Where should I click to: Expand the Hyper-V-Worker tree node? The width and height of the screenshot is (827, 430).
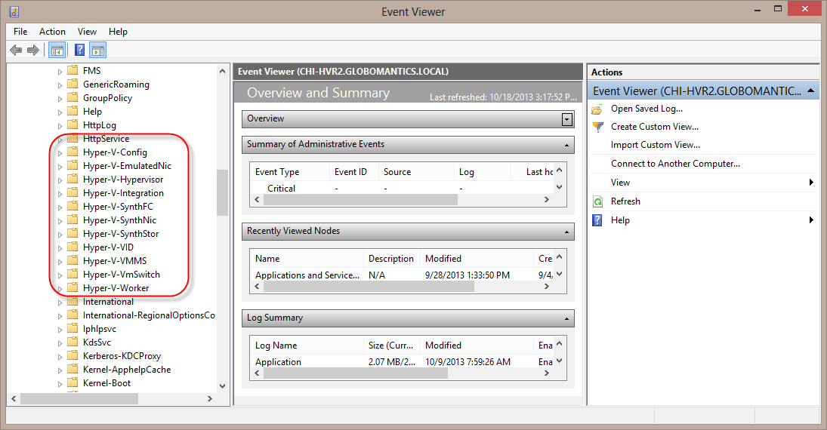(x=60, y=289)
